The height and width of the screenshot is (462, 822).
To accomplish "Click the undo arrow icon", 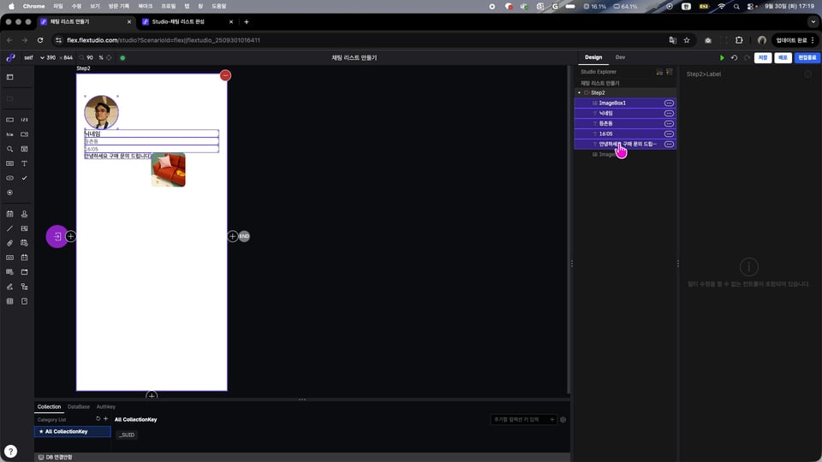I will pos(734,58).
